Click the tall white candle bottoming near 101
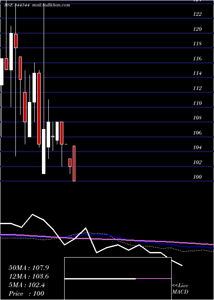 point(44,151)
